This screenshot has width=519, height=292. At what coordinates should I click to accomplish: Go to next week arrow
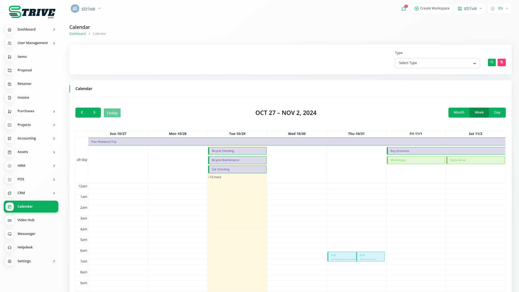(94, 112)
